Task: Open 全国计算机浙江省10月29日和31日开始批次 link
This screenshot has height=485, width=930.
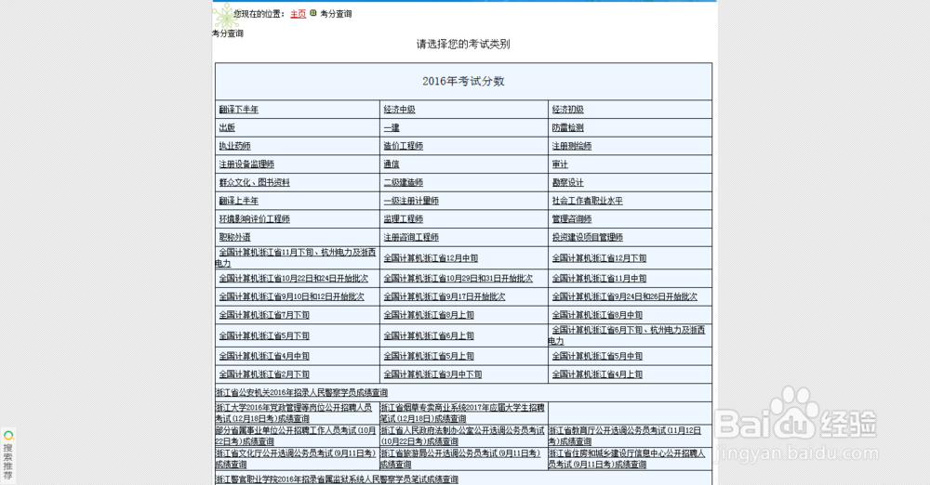Action: point(458,279)
